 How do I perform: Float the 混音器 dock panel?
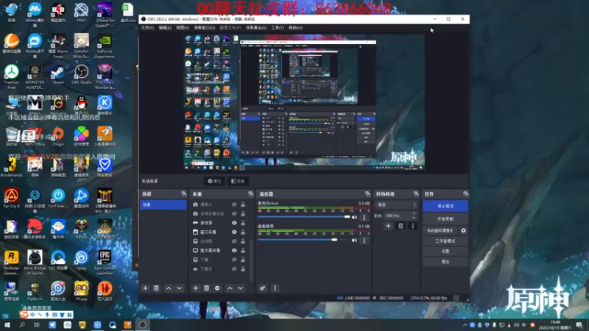[367, 194]
